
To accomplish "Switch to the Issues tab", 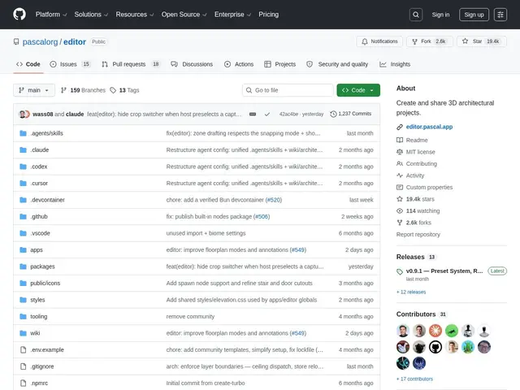I will tap(70, 64).
